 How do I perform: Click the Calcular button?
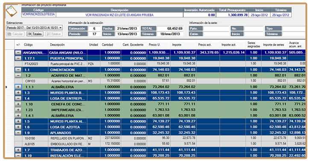pos(15,34)
